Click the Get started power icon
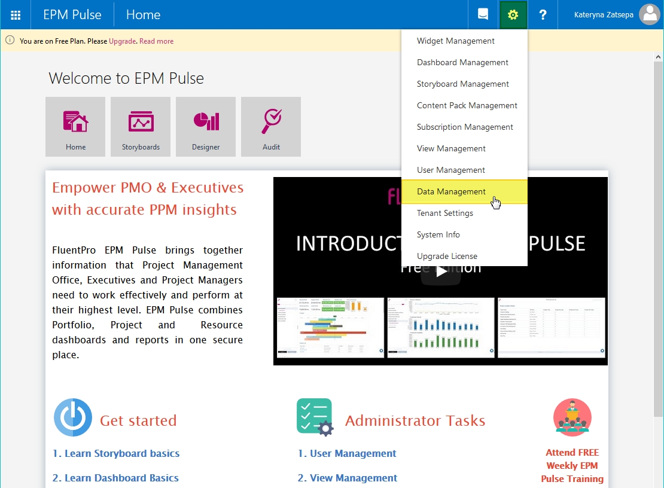Screen dimensions: 664x488 point(73,417)
